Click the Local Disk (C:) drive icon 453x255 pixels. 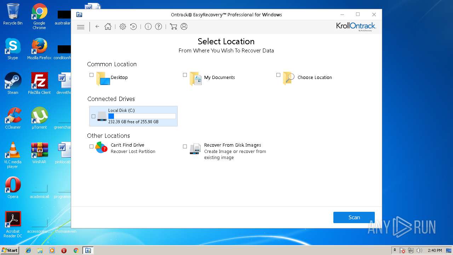(102, 116)
